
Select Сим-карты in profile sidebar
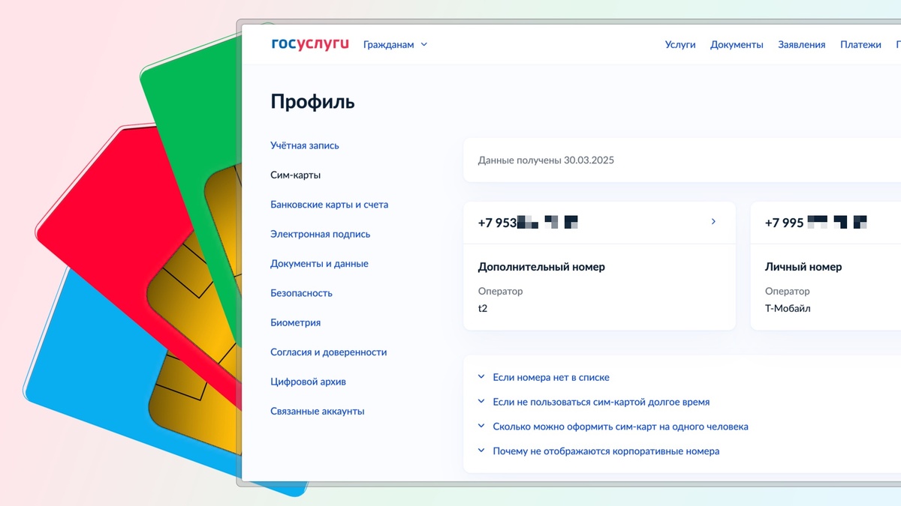tap(296, 175)
